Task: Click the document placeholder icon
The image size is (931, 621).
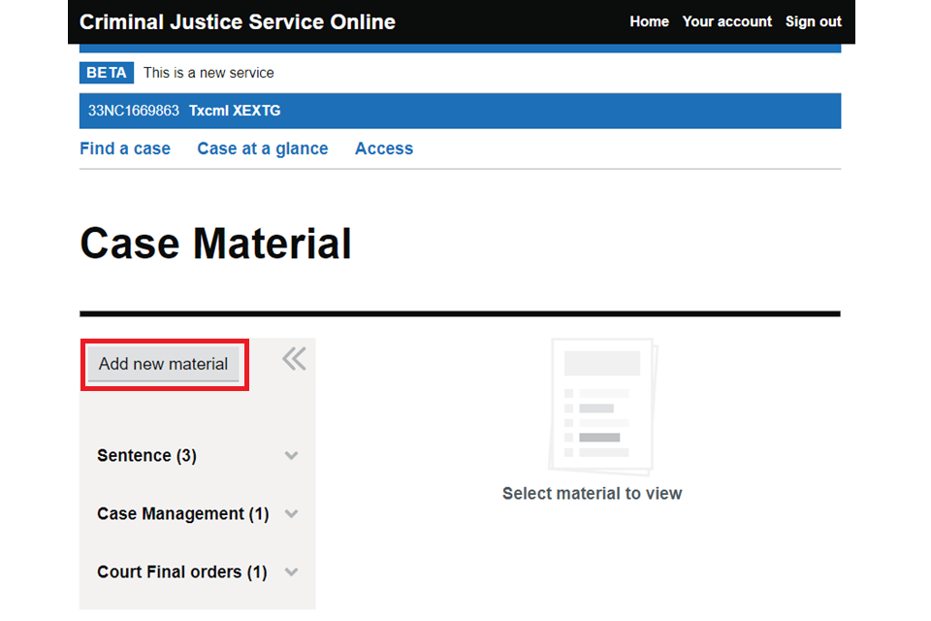Action: (601, 405)
